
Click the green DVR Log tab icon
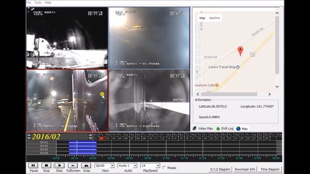218,129
